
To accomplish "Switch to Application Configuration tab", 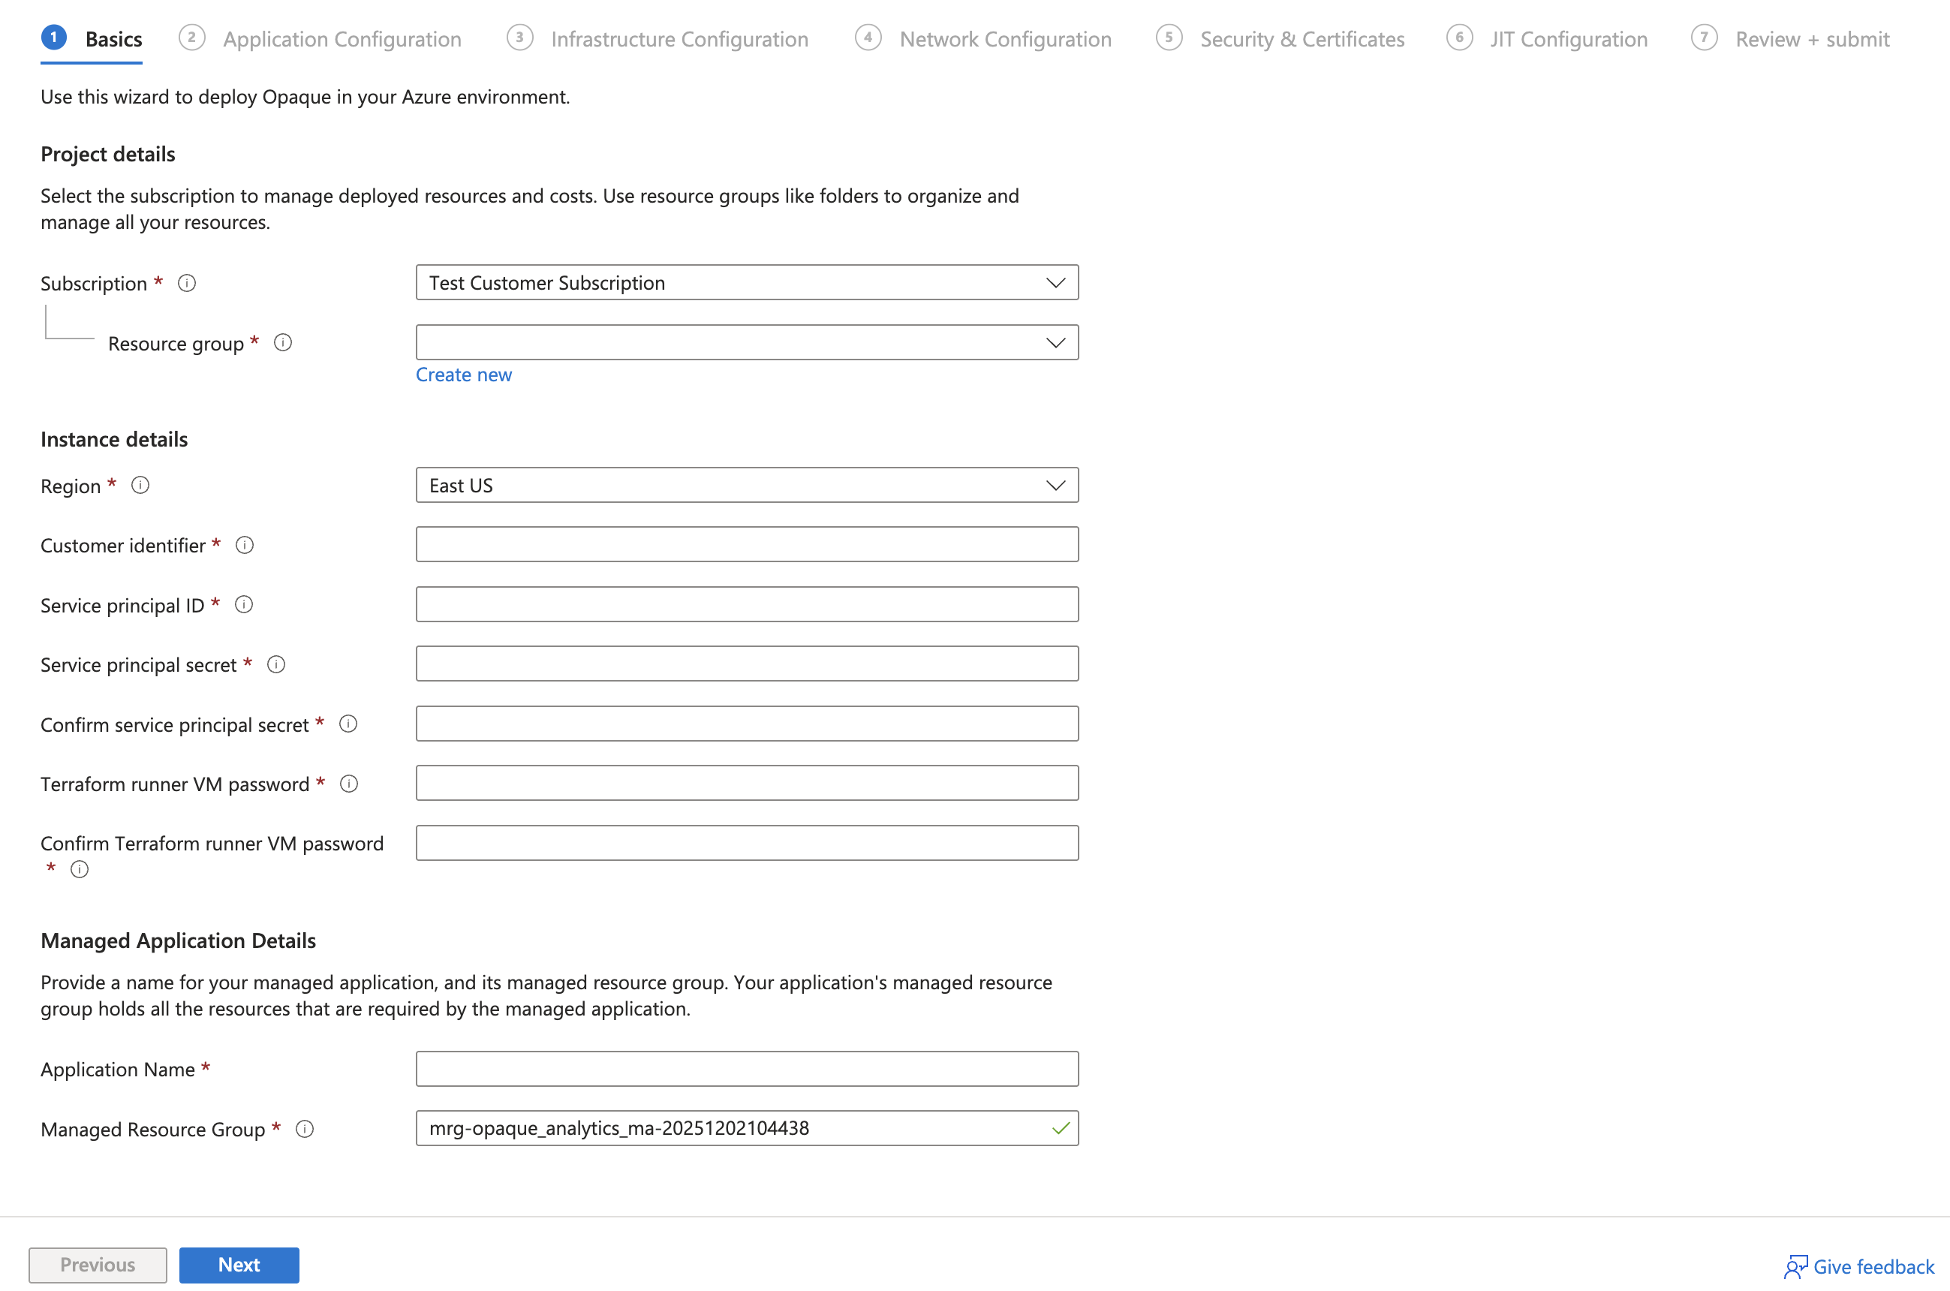I will (x=341, y=39).
